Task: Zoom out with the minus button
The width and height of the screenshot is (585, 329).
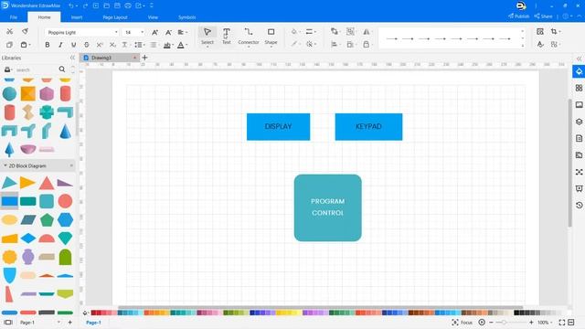Action: click(x=492, y=323)
